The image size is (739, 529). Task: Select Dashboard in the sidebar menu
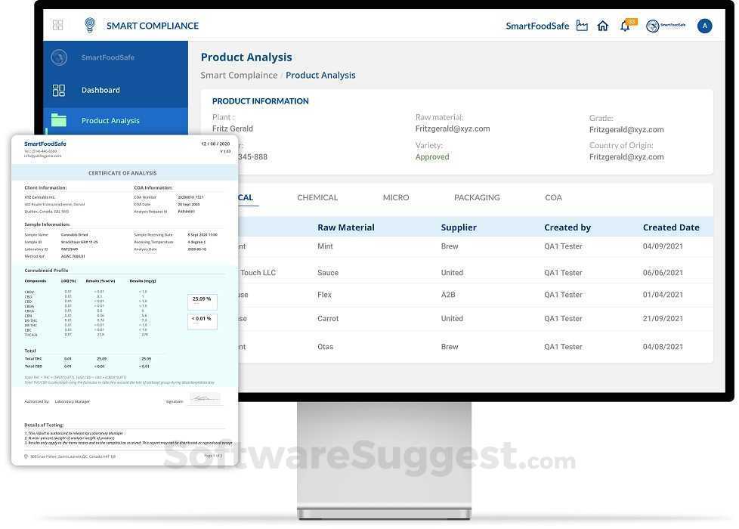tap(100, 89)
